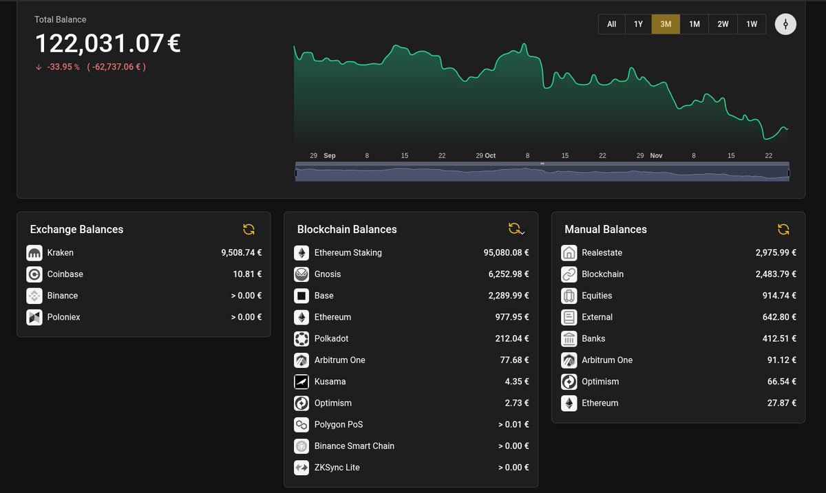
Task: Click the External 642.80 € amount
Action: coord(780,317)
